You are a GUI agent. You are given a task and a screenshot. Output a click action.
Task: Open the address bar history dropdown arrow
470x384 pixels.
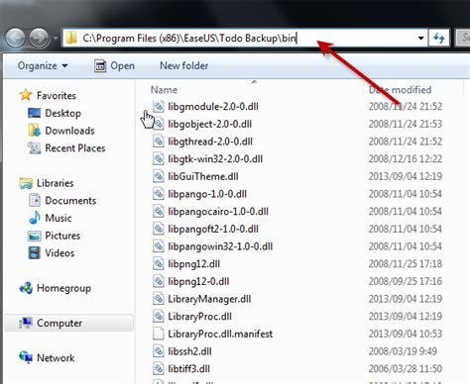[x=420, y=39]
